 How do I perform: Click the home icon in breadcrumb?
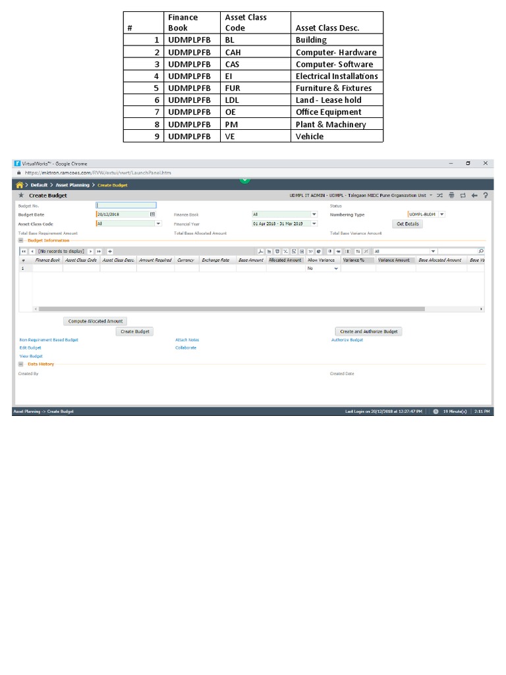[x=20, y=185]
